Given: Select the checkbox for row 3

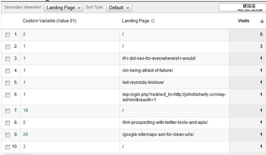Looking at the screenshot, I should coord(8,59).
